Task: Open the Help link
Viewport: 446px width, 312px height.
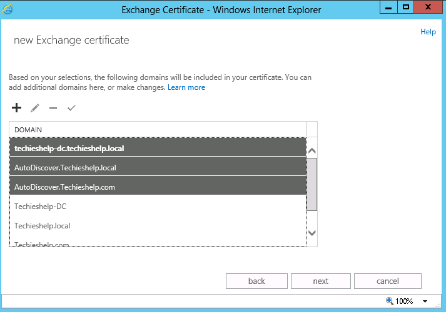Action: pyautogui.click(x=428, y=32)
